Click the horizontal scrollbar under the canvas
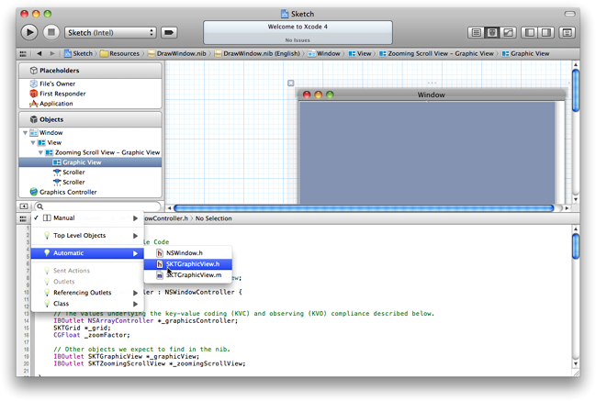The height and width of the screenshot is (401, 596). (367, 208)
